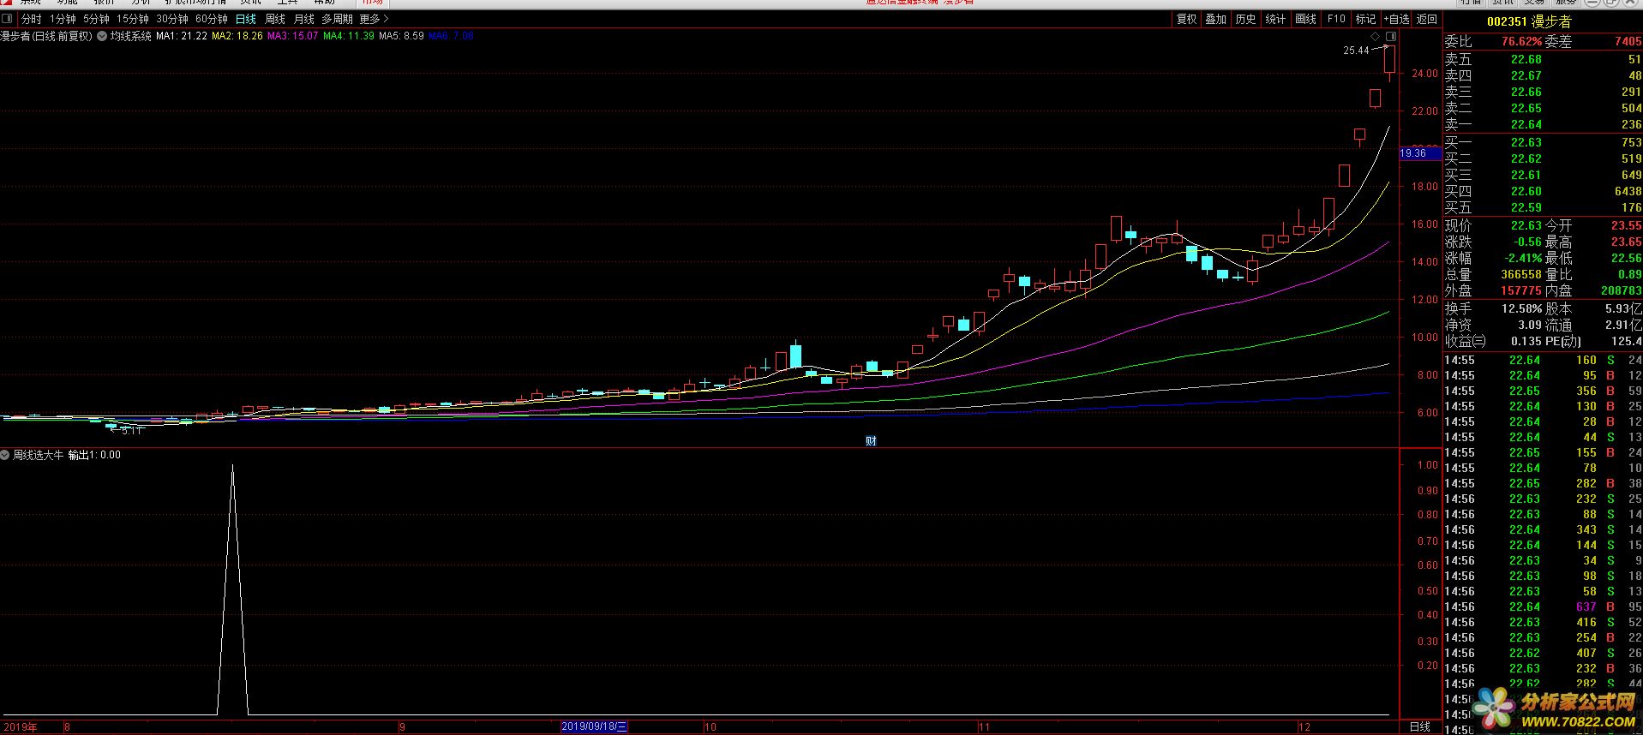This screenshot has width=1643, height=735.
Task: Click the 返回 back button
Action: click(x=1427, y=19)
